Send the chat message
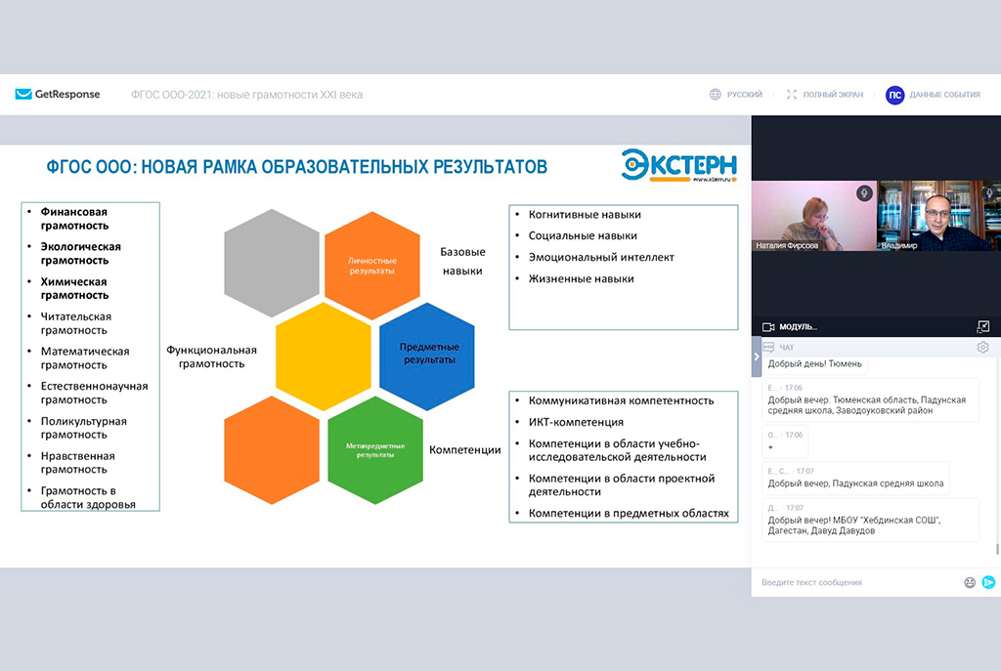 click(x=988, y=582)
